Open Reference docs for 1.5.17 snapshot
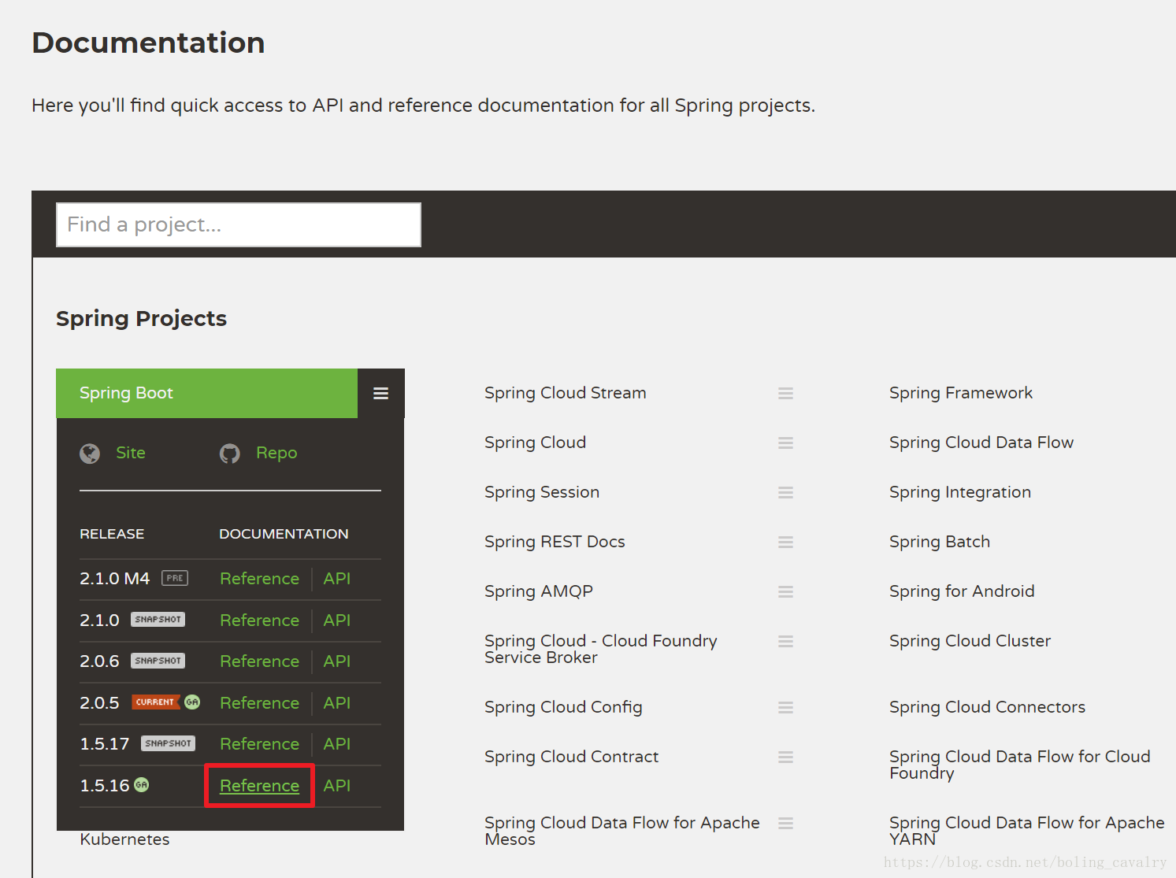 point(259,744)
